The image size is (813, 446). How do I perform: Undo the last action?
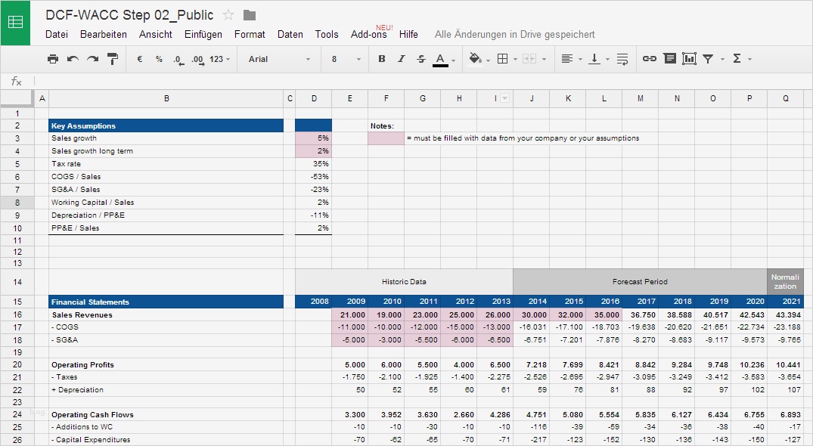point(73,59)
